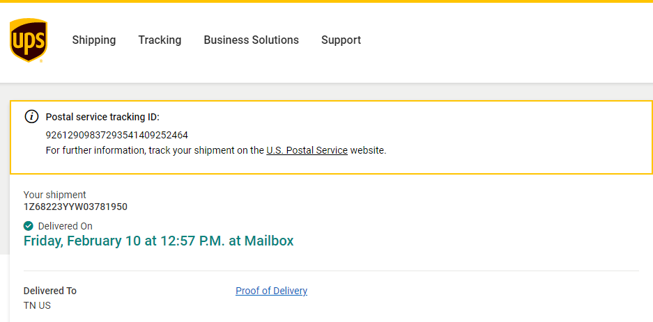653x322 pixels.
Task: Click the "Your shipment" label
Action: pyautogui.click(x=55, y=195)
